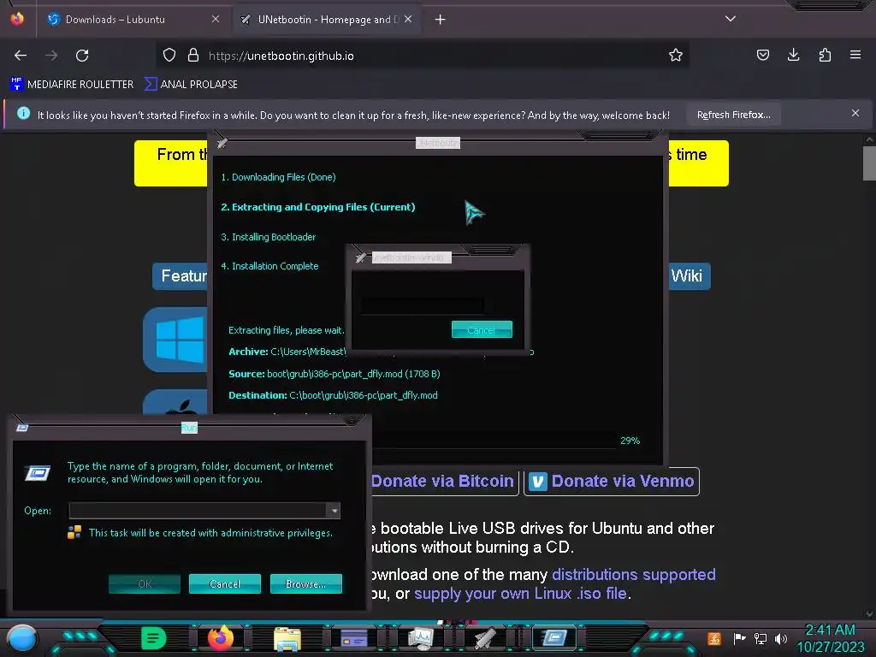Reload the current page
The width and height of the screenshot is (876, 657).
(82, 56)
